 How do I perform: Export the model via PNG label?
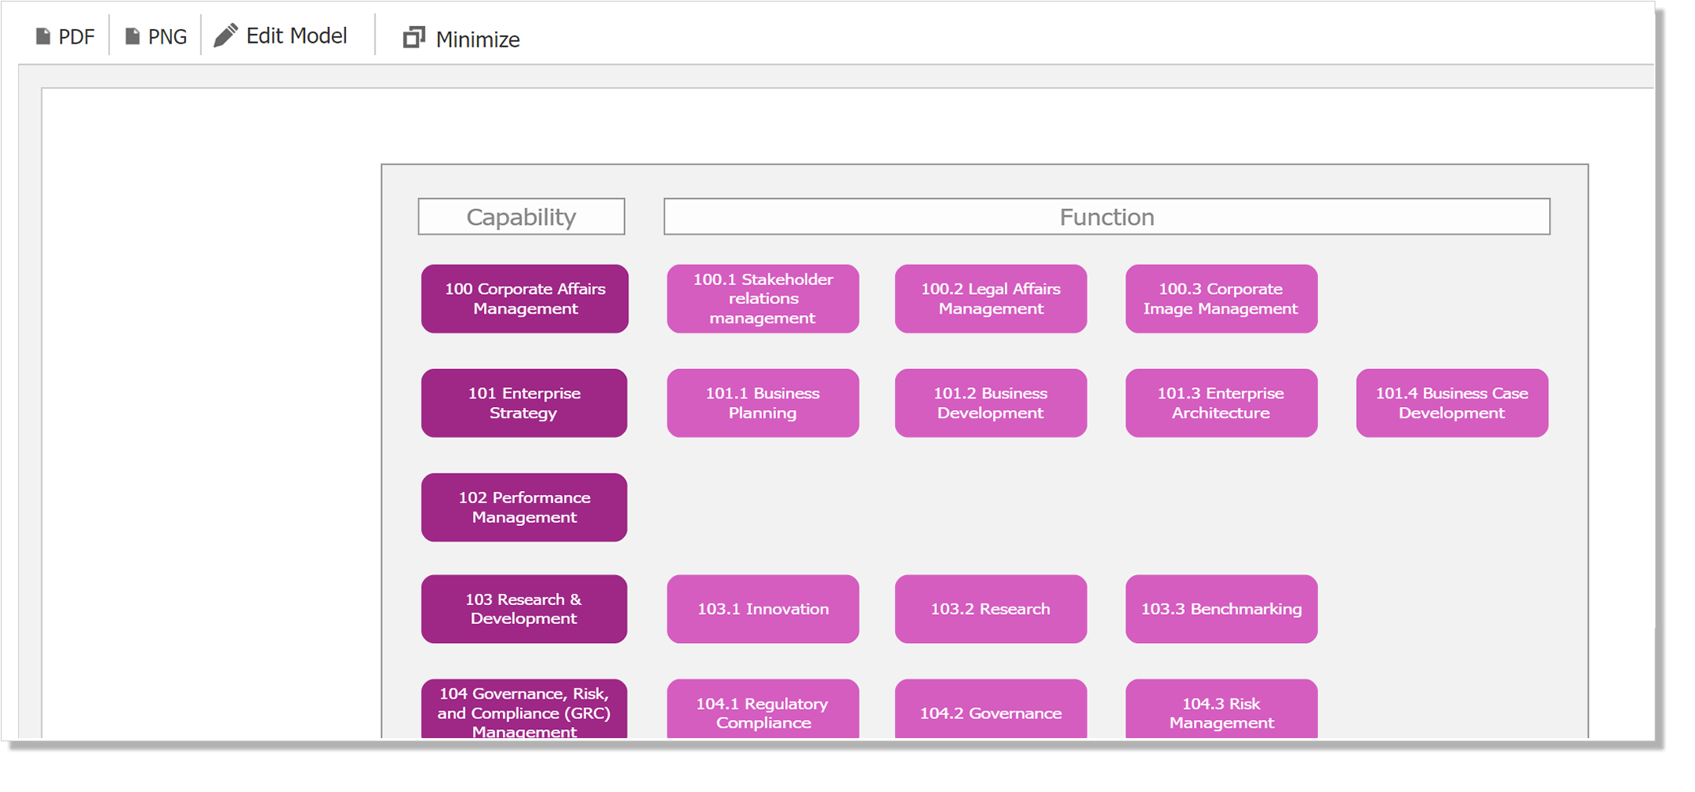pyautogui.click(x=168, y=37)
